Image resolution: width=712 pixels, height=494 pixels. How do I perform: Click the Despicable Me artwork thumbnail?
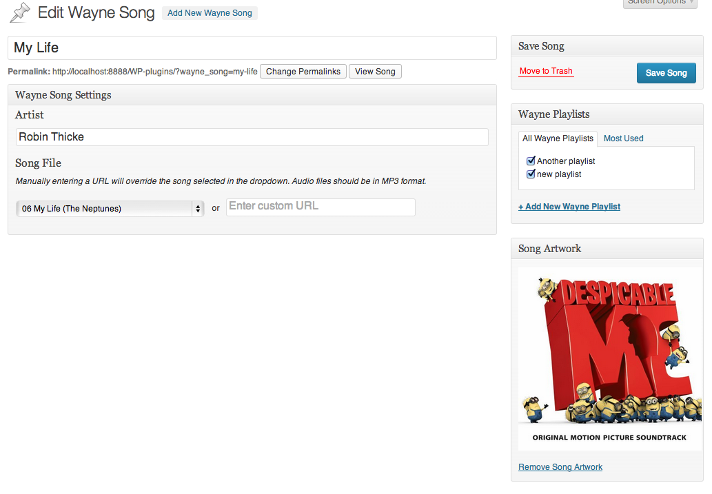click(610, 359)
